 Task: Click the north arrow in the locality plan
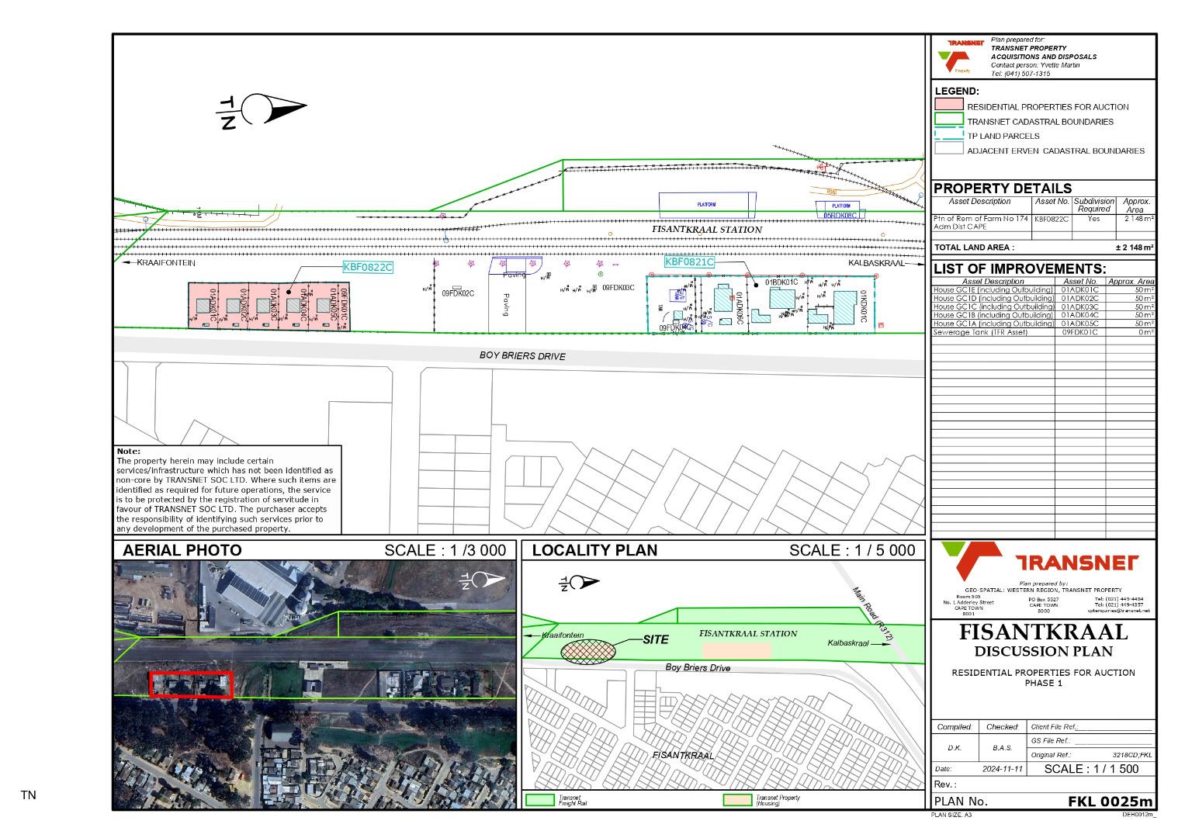click(x=578, y=583)
